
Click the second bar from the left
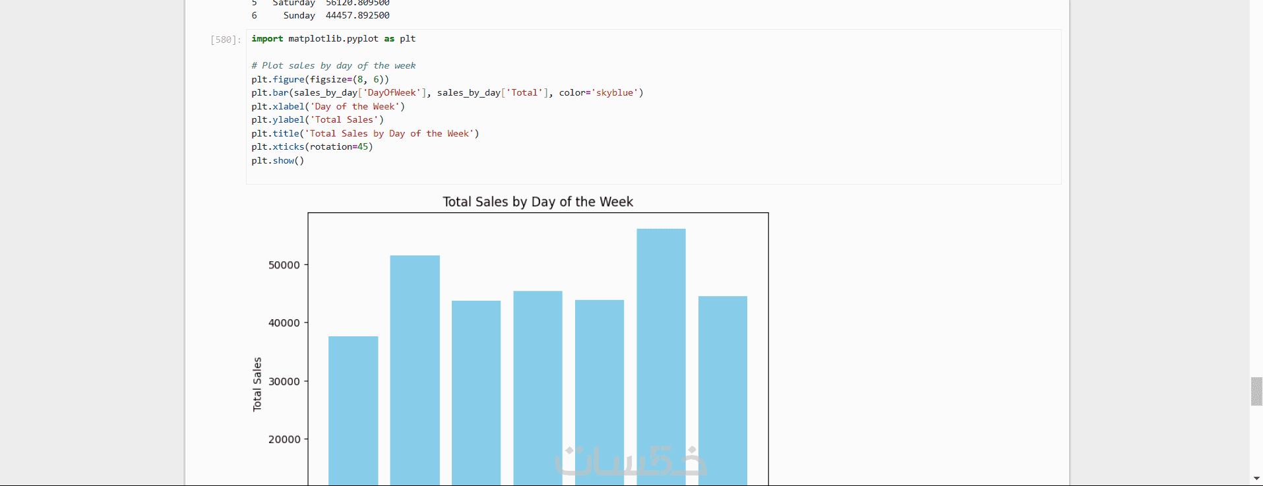[x=414, y=369]
